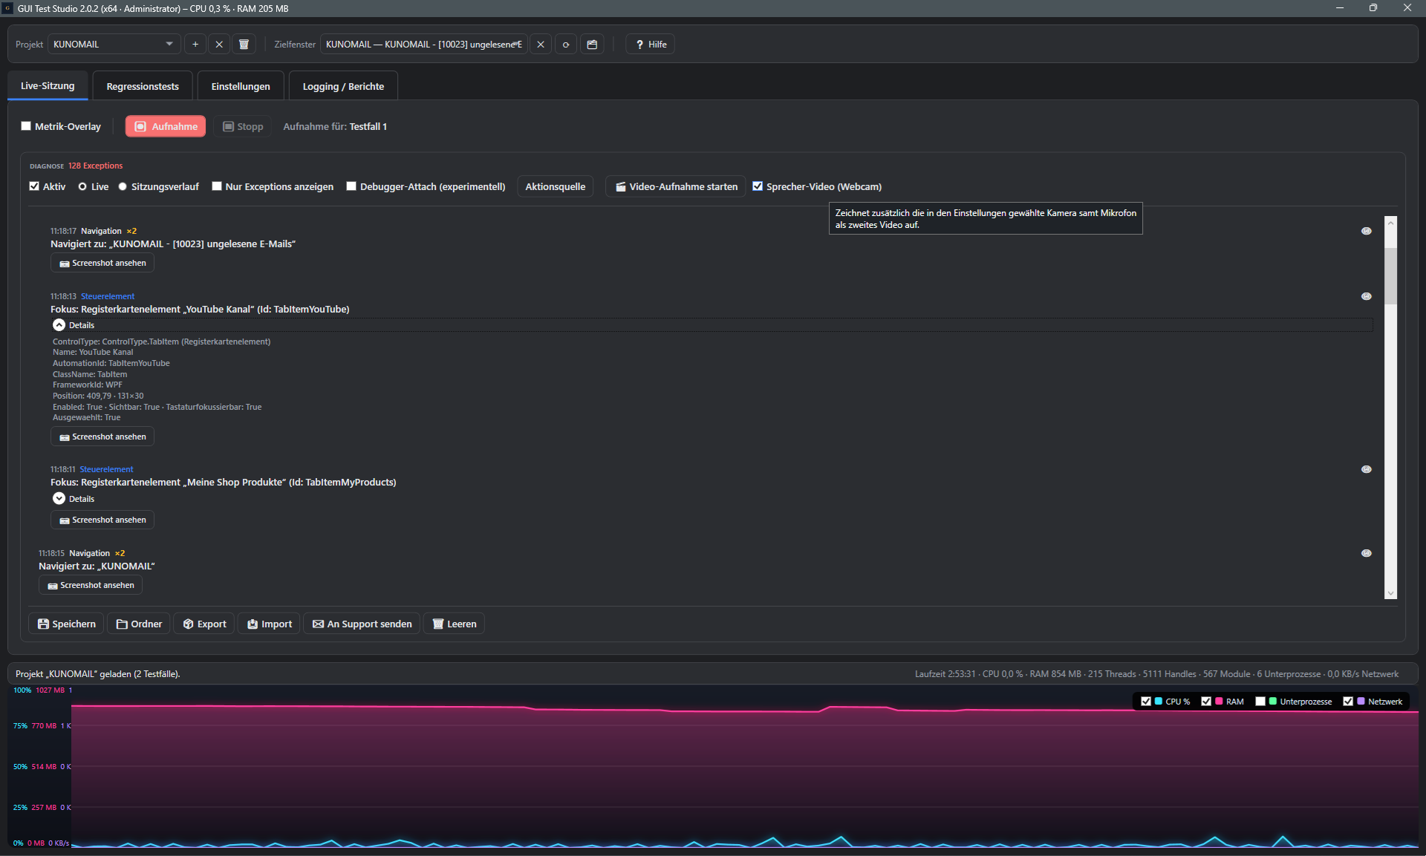1426x856 pixels.
Task: Toggle eye icon for 11:18:17 Navigation entry
Action: [x=1366, y=231]
